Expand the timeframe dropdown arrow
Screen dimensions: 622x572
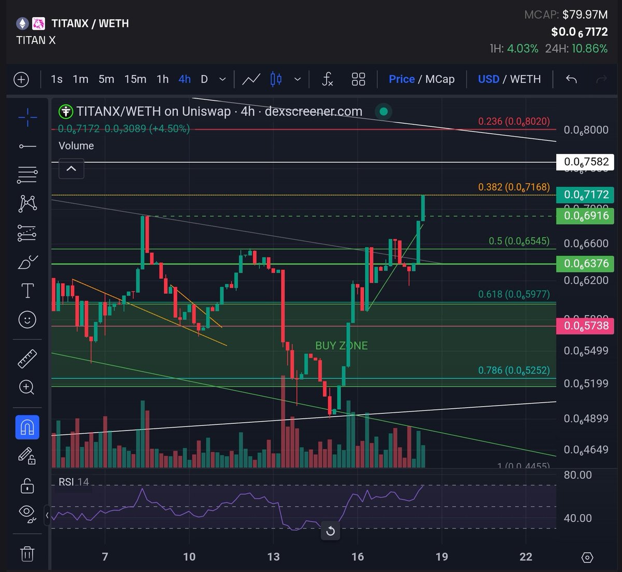click(x=222, y=79)
